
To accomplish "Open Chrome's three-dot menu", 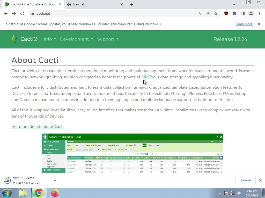I will [259, 13].
